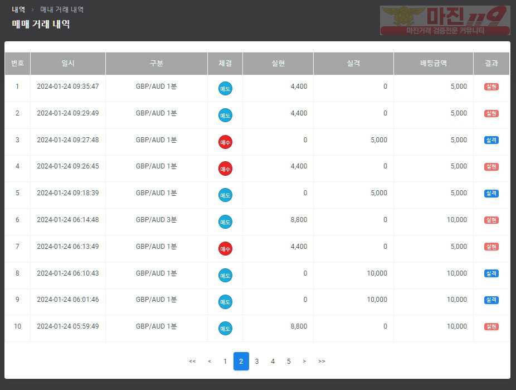The image size is (516, 390).
Task: Click the 구분 column header
Action: (x=157, y=63)
